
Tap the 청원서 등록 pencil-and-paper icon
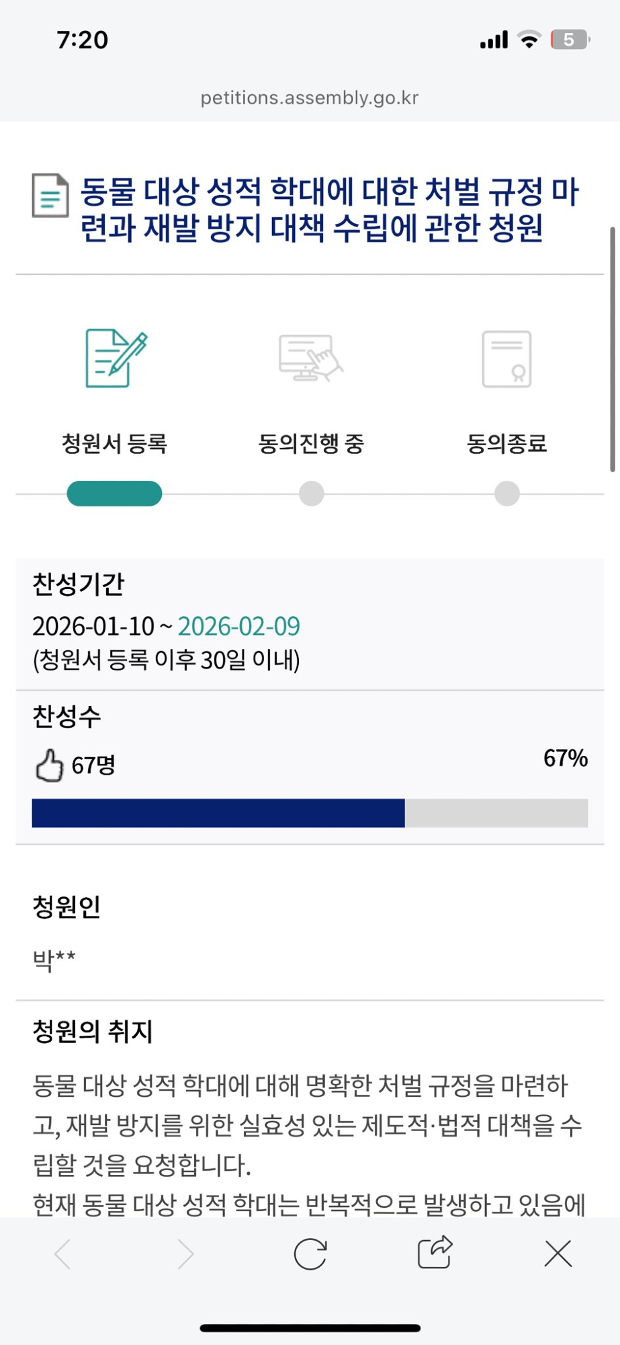tap(116, 358)
